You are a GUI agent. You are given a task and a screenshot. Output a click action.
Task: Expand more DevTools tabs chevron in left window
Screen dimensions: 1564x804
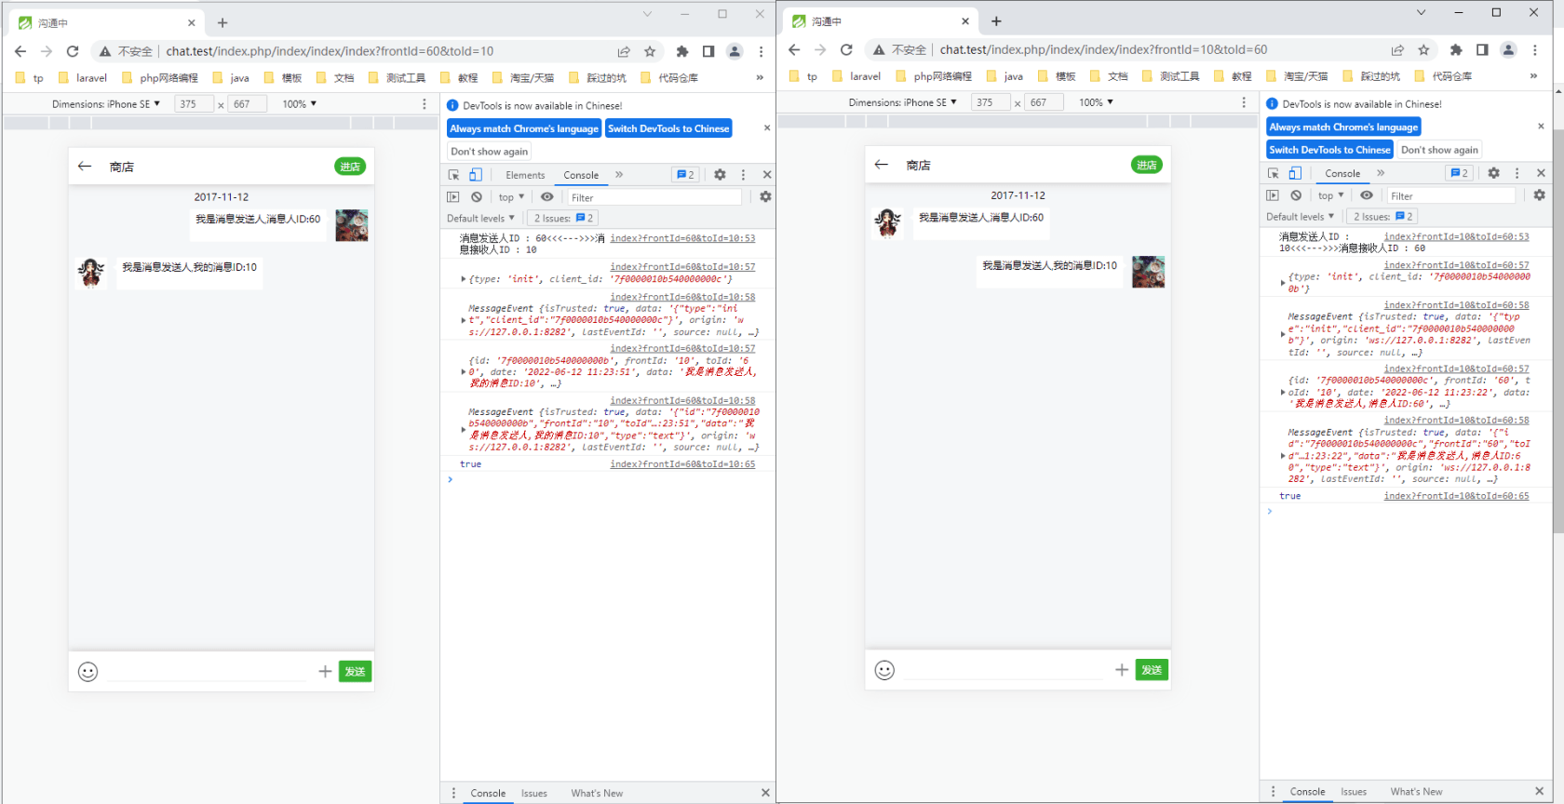619,175
